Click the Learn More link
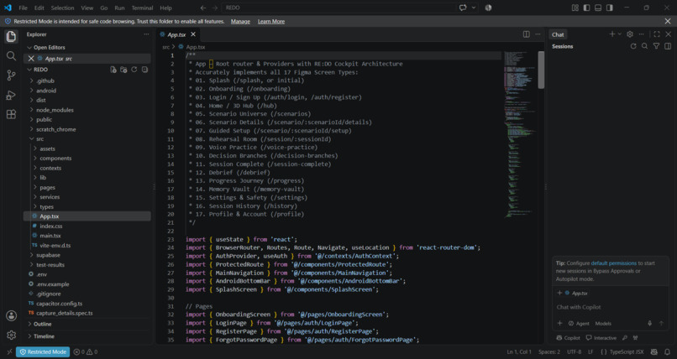 271,22
